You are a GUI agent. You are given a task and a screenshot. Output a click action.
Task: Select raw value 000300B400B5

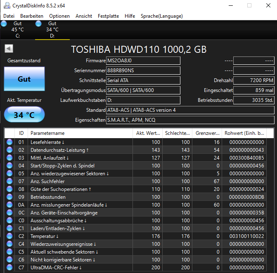click(x=246, y=158)
